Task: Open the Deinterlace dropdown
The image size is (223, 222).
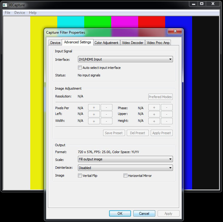Action: point(125,168)
